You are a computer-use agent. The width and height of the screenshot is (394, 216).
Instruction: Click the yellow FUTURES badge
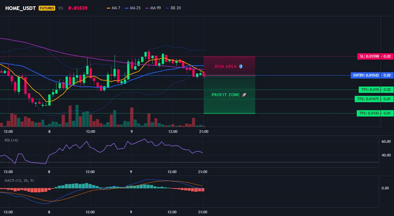click(x=47, y=8)
